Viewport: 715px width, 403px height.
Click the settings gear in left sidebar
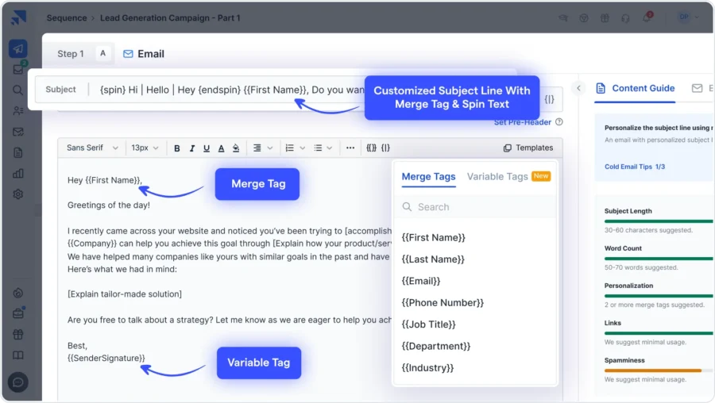[17, 194]
